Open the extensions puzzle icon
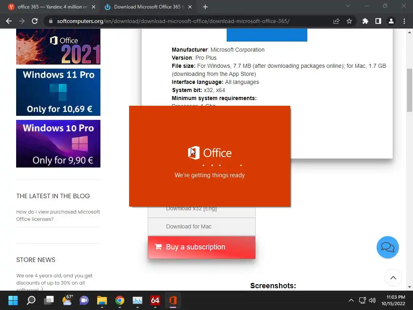413x310 pixels. [365, 21]
